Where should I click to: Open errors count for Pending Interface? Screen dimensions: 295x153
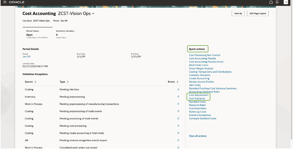point(178,89)
